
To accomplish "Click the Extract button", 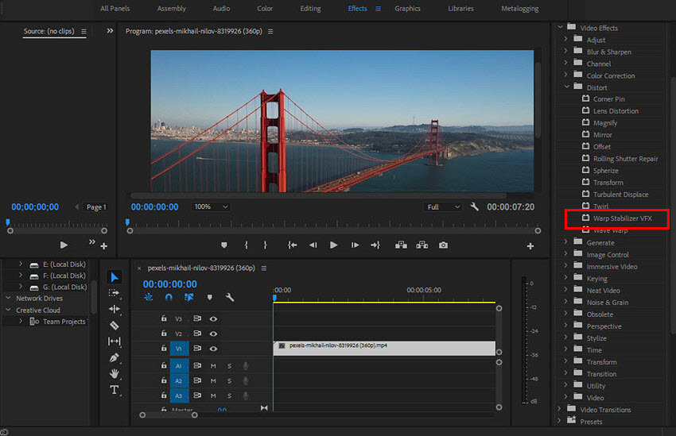I will click(422, 245).
